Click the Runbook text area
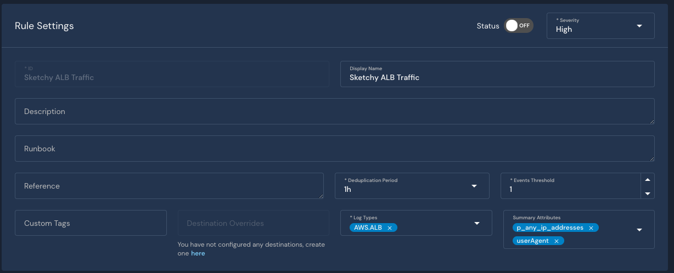 click(334, 149)
